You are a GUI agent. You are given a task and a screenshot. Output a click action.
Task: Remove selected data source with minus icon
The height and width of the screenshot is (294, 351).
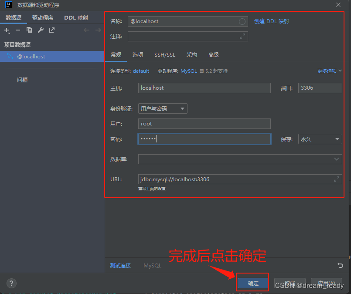[18, 30]
